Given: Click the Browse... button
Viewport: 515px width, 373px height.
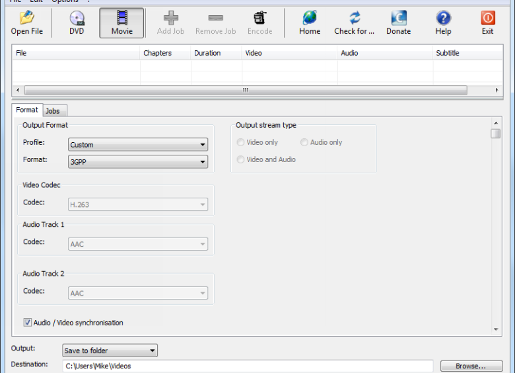Looking at the screenshot, I should 471,366.
